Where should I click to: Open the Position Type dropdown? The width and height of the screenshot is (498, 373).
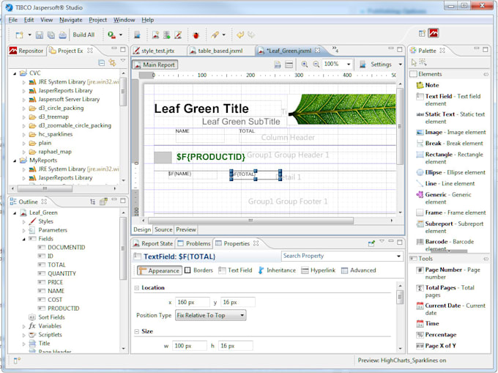click(x=209, y=315)
